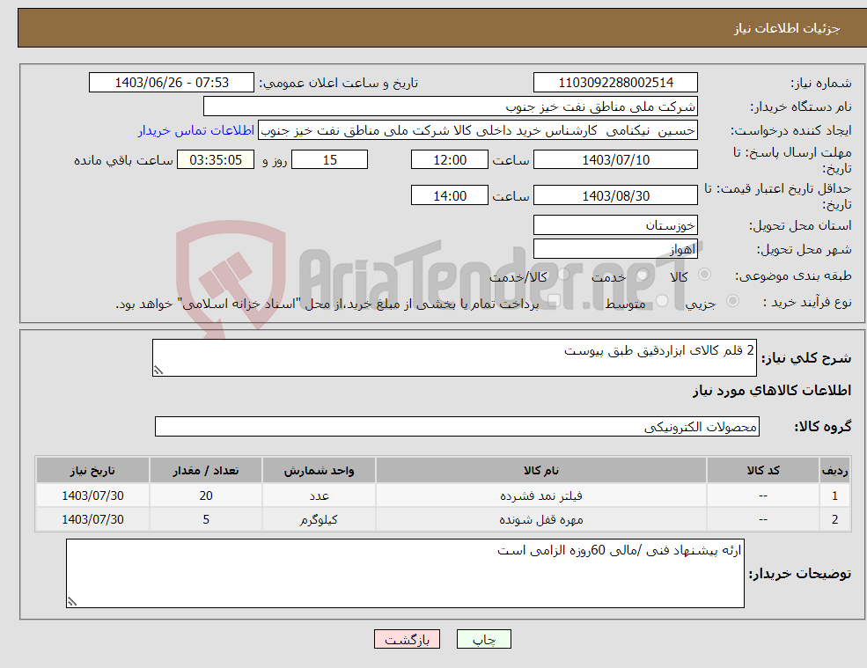Click the واحد شمارش column header
Image resolution: width=867 pixels, height=668 pixels.
pyautogui.click(x=319, y=471)
